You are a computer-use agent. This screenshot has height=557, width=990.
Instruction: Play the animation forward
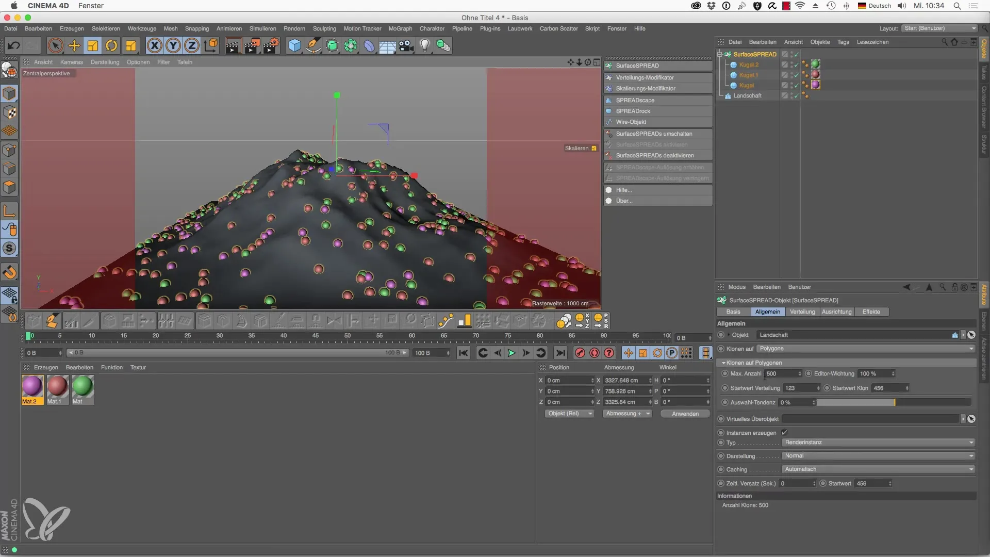511,353
